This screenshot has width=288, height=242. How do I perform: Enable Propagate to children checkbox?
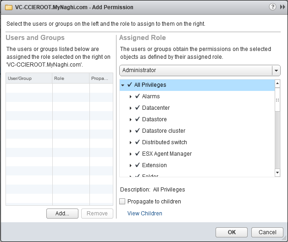[x=122, y=202]
